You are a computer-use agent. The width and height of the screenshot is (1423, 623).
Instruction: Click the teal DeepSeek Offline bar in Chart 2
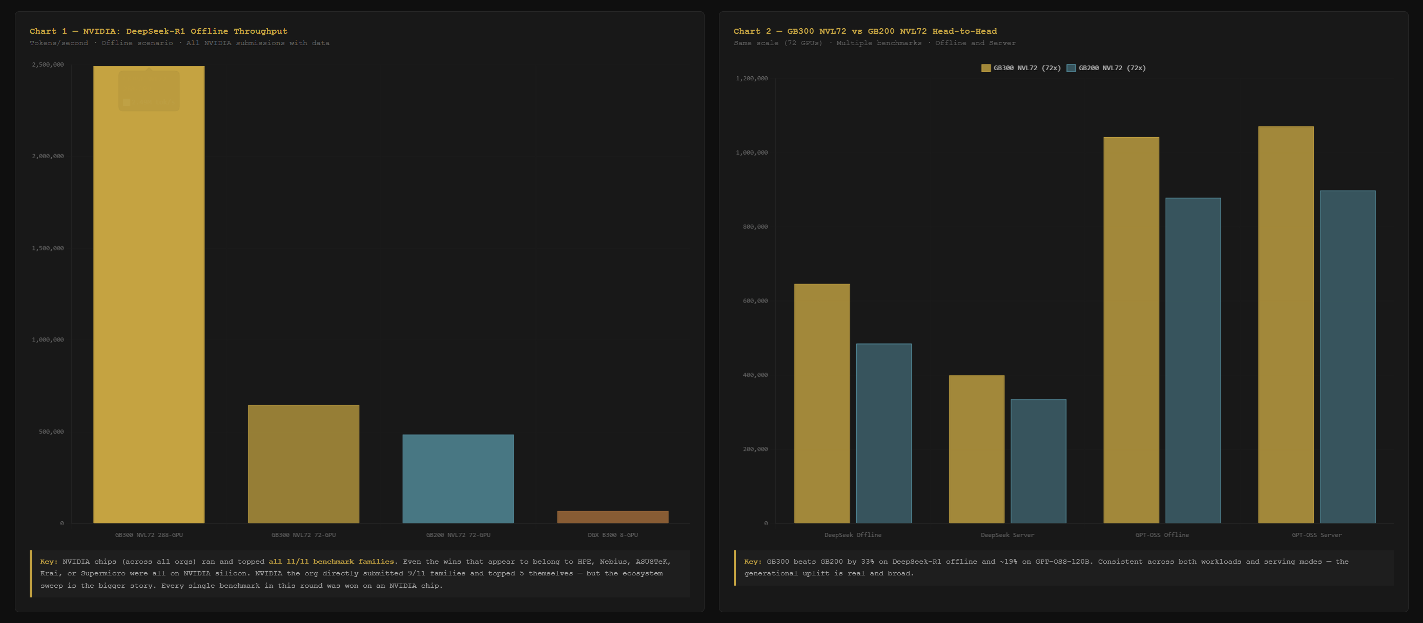click(x=884, y=433)
